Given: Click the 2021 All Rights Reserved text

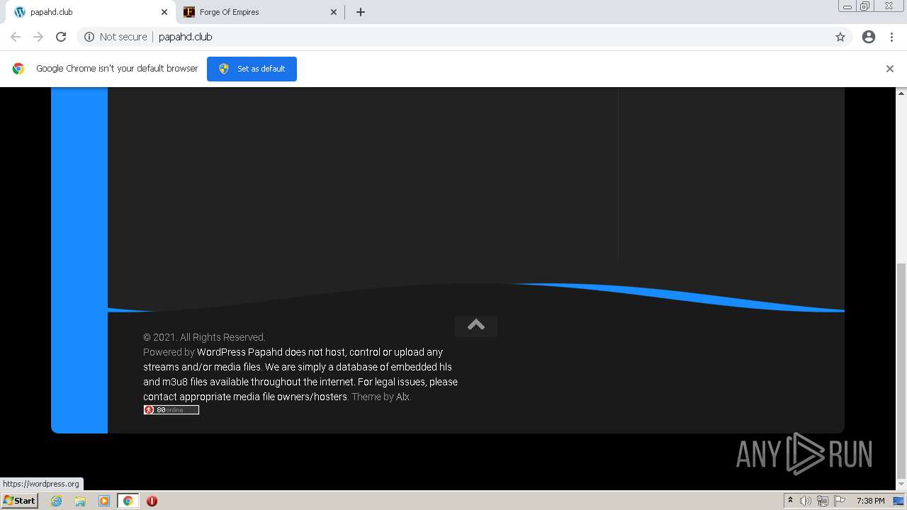Looking at the screenshot, I should click(204, 337).
